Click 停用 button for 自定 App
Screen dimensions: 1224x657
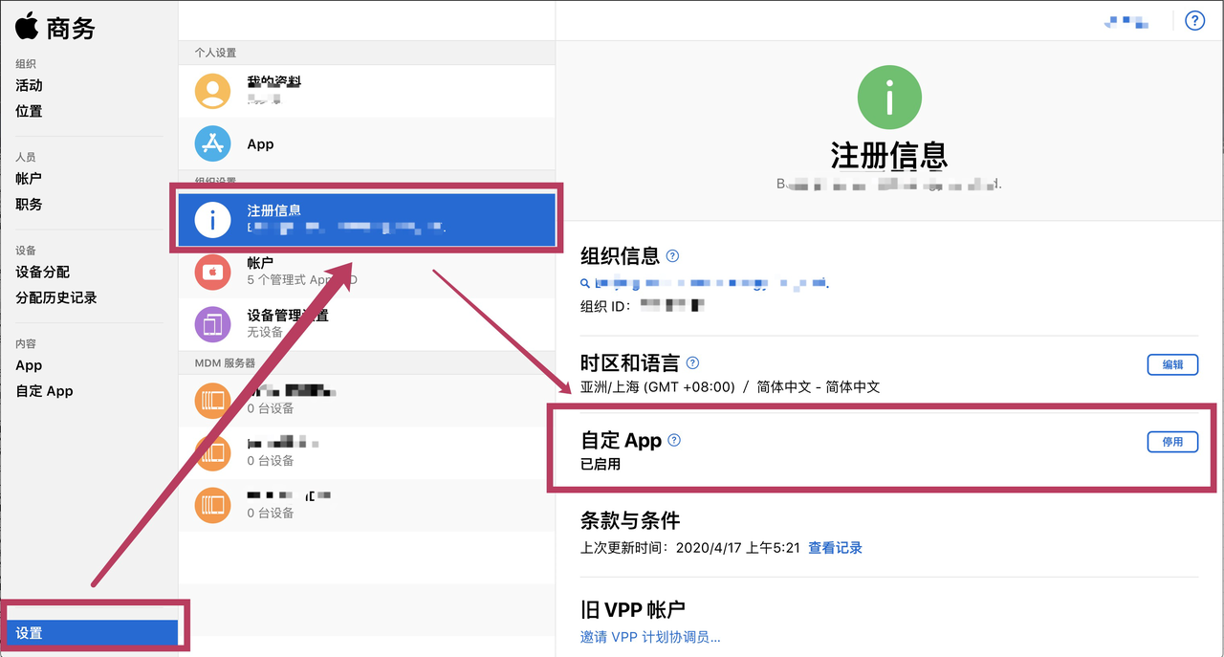click(1172, 442)
